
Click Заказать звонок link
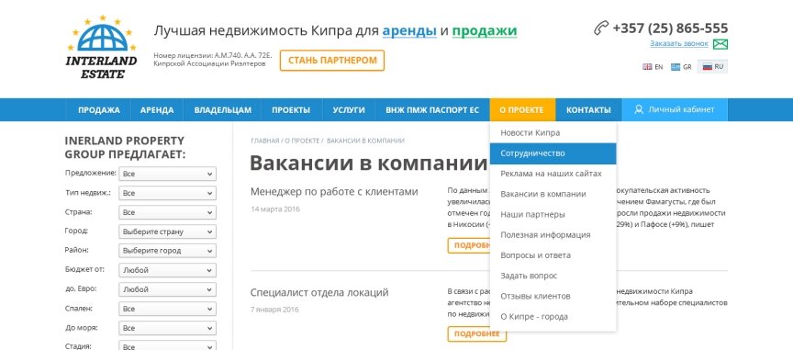679,43
